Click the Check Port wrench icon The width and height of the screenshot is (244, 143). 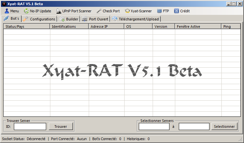[99, 11]
